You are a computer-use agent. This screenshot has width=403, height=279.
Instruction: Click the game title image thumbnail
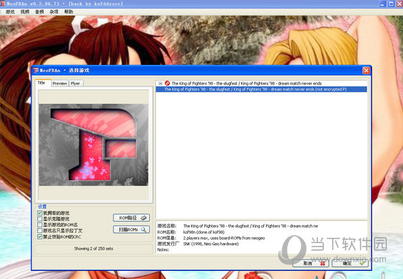[x=94, y=145]
